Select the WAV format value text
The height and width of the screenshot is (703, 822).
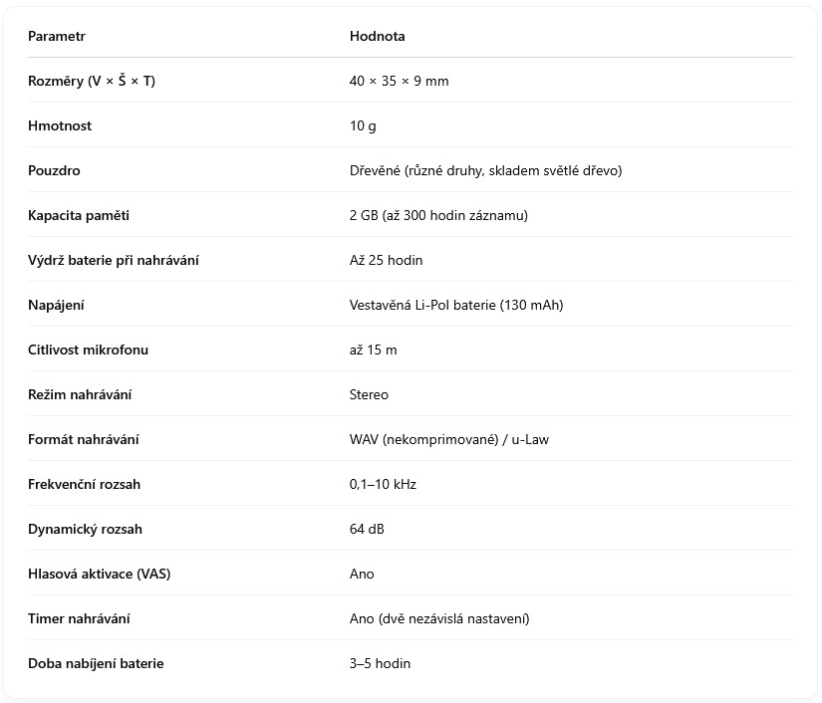point(448,440)
